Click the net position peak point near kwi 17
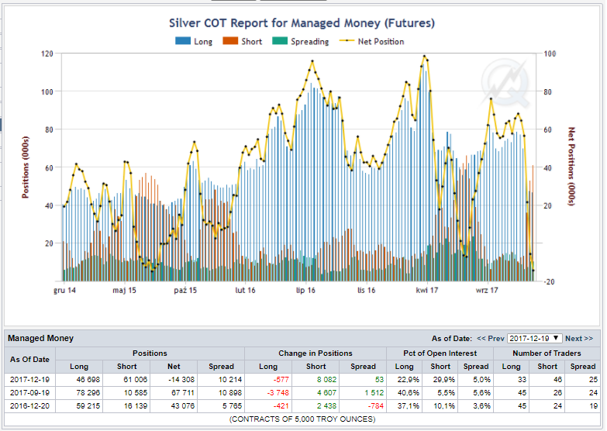Viewport: 607px width, 431px height. click(x=424, y=57)
